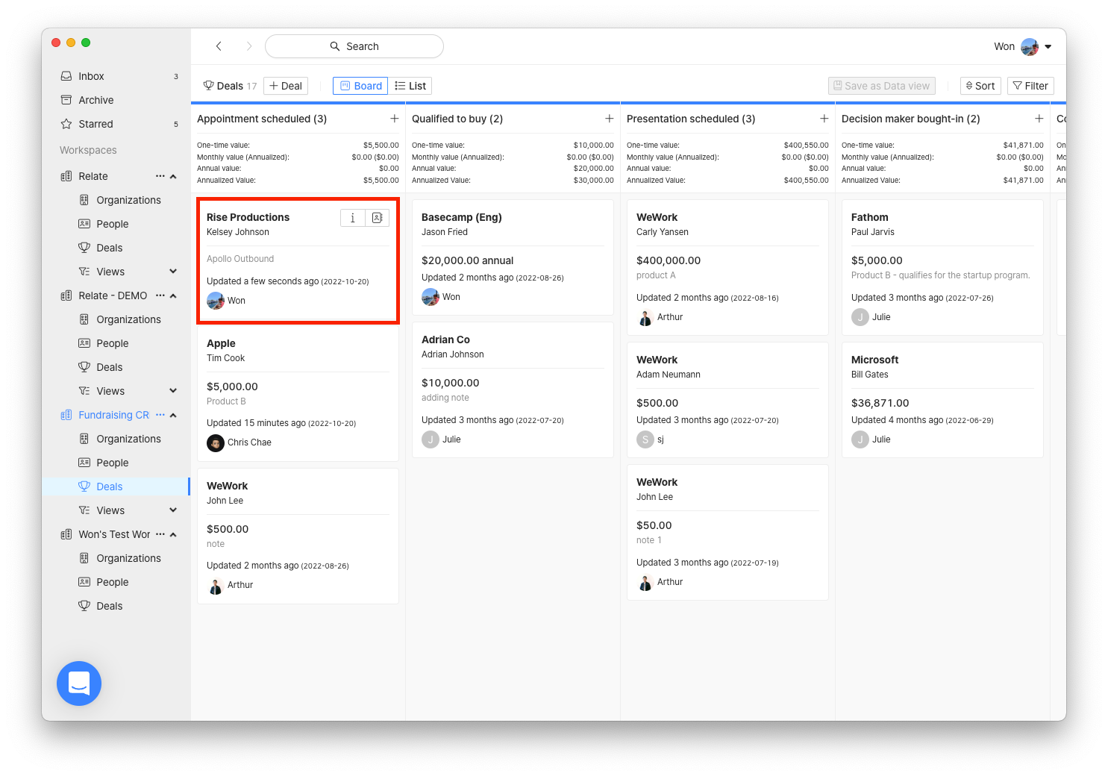Image resolution: width=1108 pixels, height=776 pixels.
Task: Click Chris Chae avatar on Apple card
Action: [x=216, y=442]
